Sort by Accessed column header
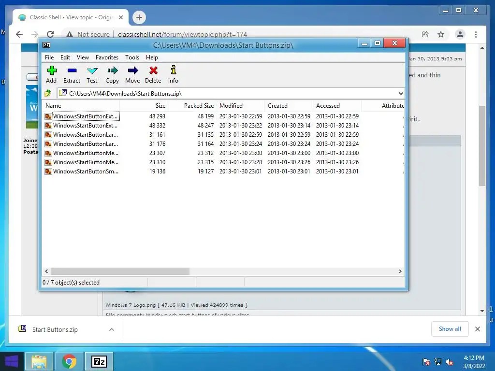The image size is (495, 371). click(x=337, y=106)
